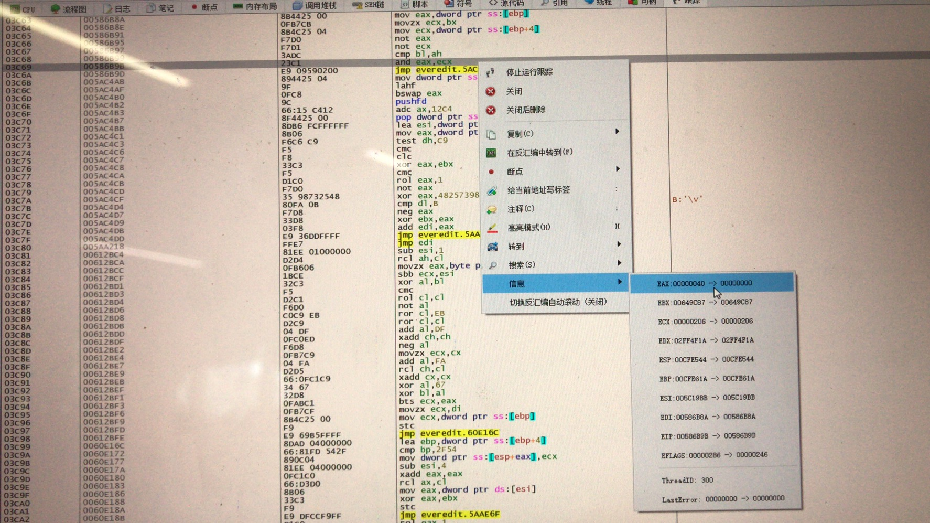Click the label tag icon in menu

(x=492, y=190)
